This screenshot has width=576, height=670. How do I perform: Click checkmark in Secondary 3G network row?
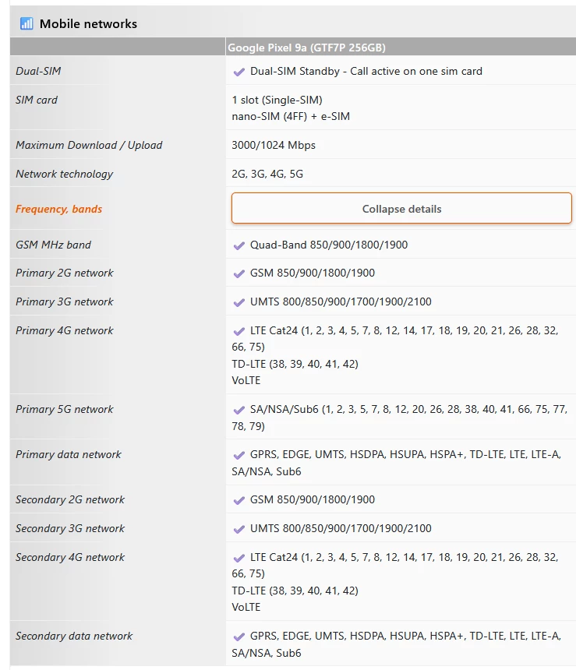(239, 530)
